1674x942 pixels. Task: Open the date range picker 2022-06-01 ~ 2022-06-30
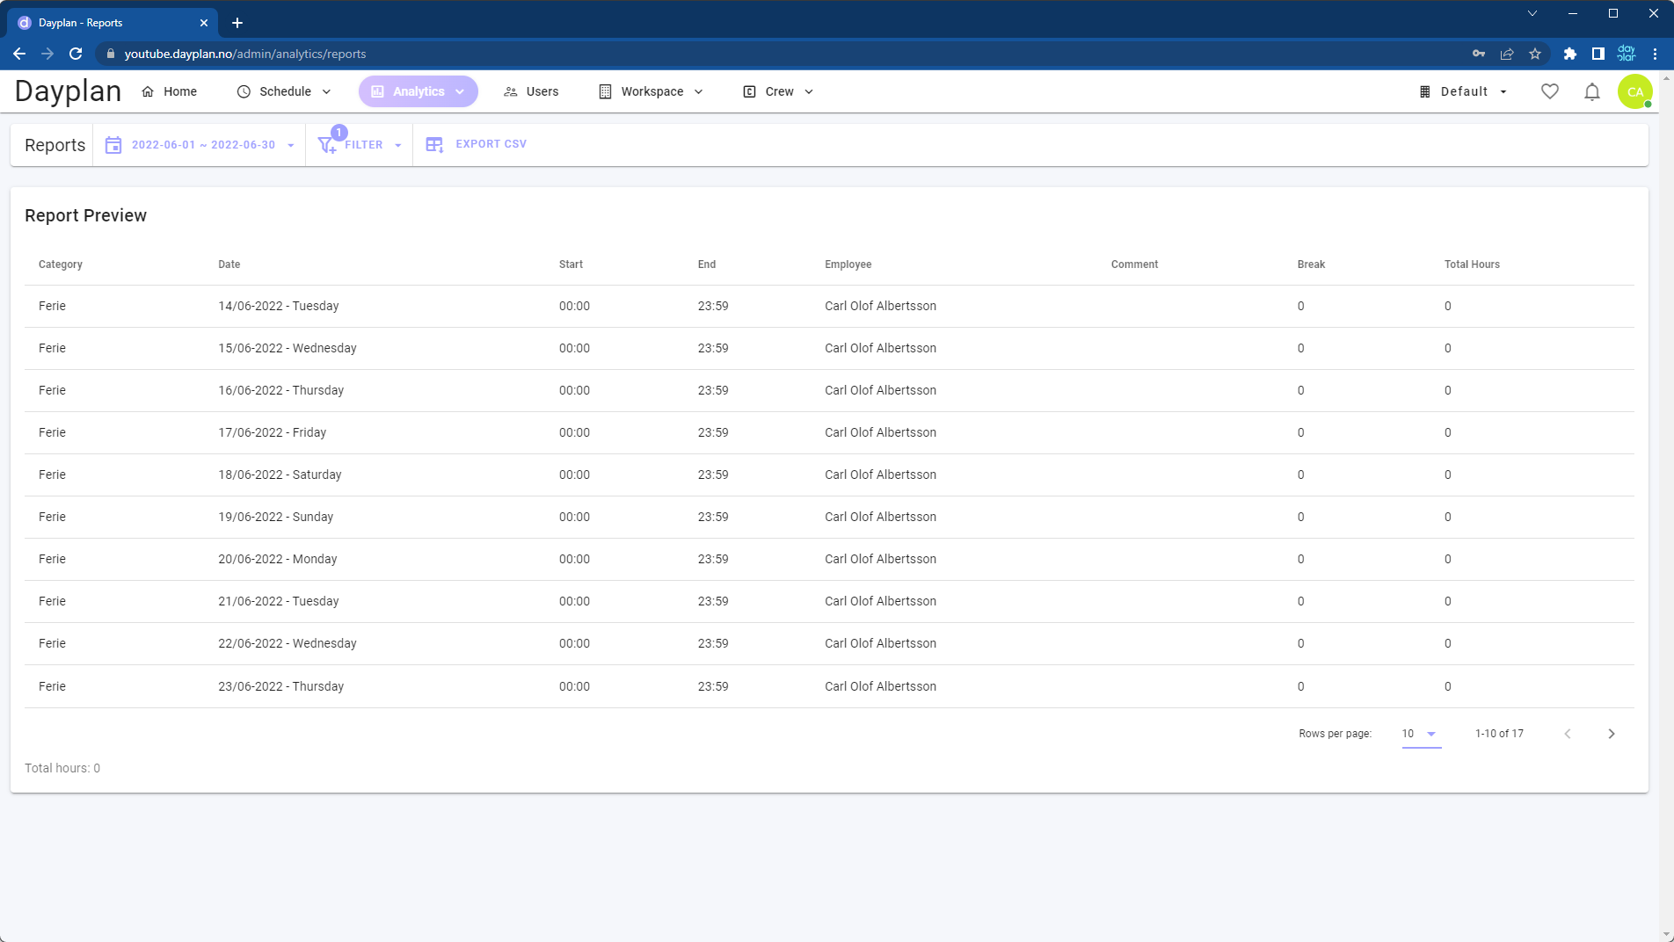click(200, 145)
